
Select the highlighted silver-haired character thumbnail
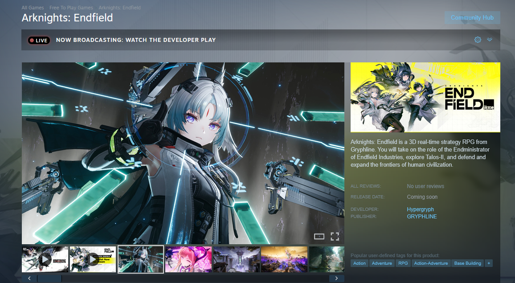click(x=141, y=259)
